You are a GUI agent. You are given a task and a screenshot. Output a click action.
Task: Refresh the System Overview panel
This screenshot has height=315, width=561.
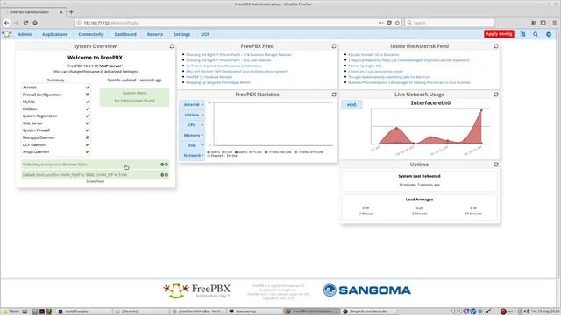pos(172,46)
